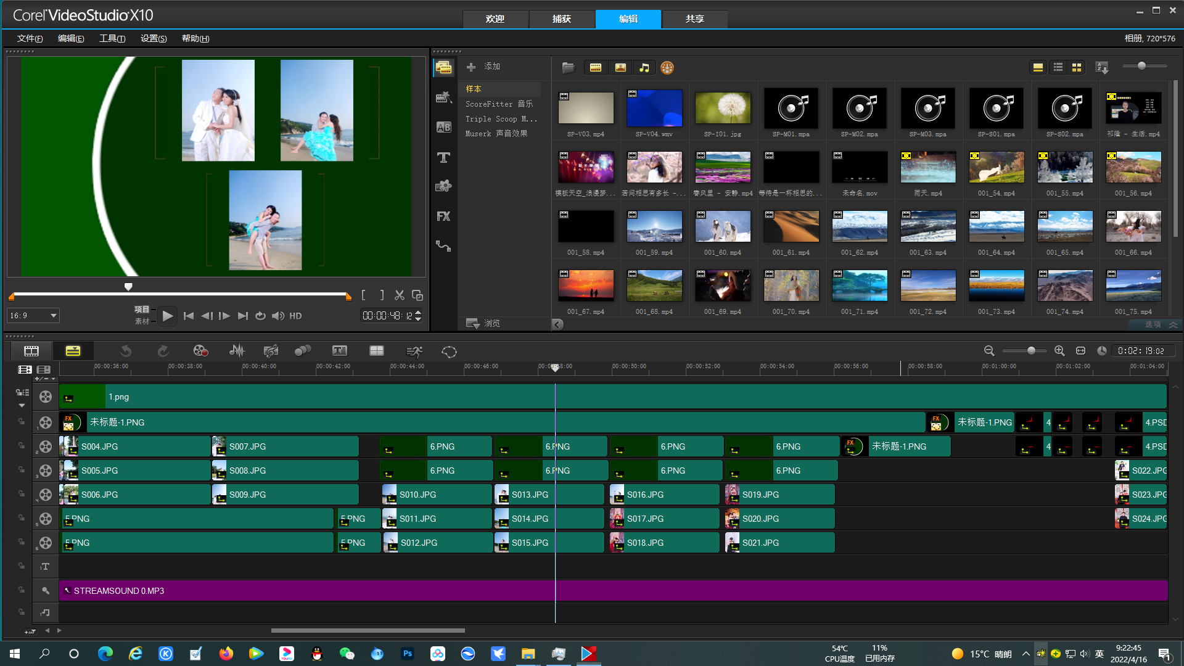The height and width of the screenshot is (666, 1184).
Task: Toggle repeat playback
Action: [x=260, y=316]
